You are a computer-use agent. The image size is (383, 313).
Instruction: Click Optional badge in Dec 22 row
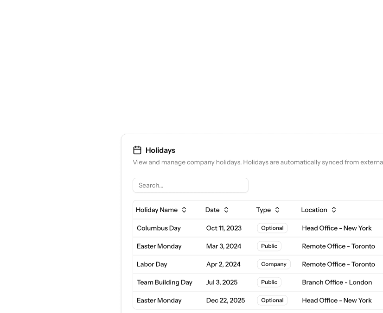pyautogui.click(x=272, y=300)
